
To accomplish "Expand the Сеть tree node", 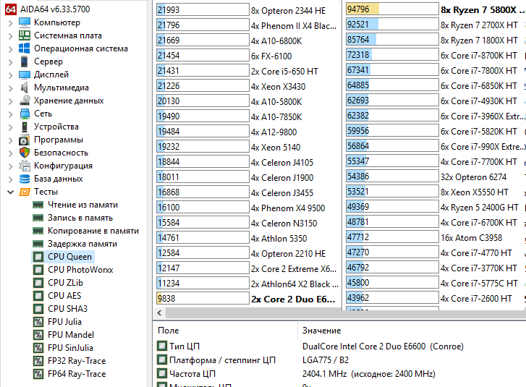I will (x=10, y=114).
